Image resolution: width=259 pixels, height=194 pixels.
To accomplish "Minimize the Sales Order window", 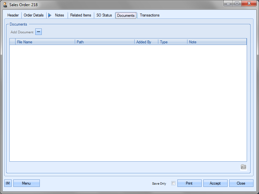I will 228,4.
